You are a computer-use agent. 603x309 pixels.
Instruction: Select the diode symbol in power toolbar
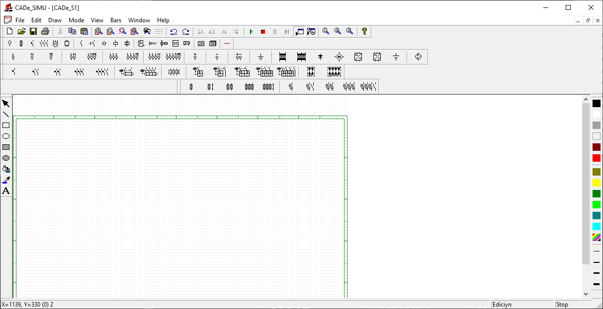click(320, 57)
